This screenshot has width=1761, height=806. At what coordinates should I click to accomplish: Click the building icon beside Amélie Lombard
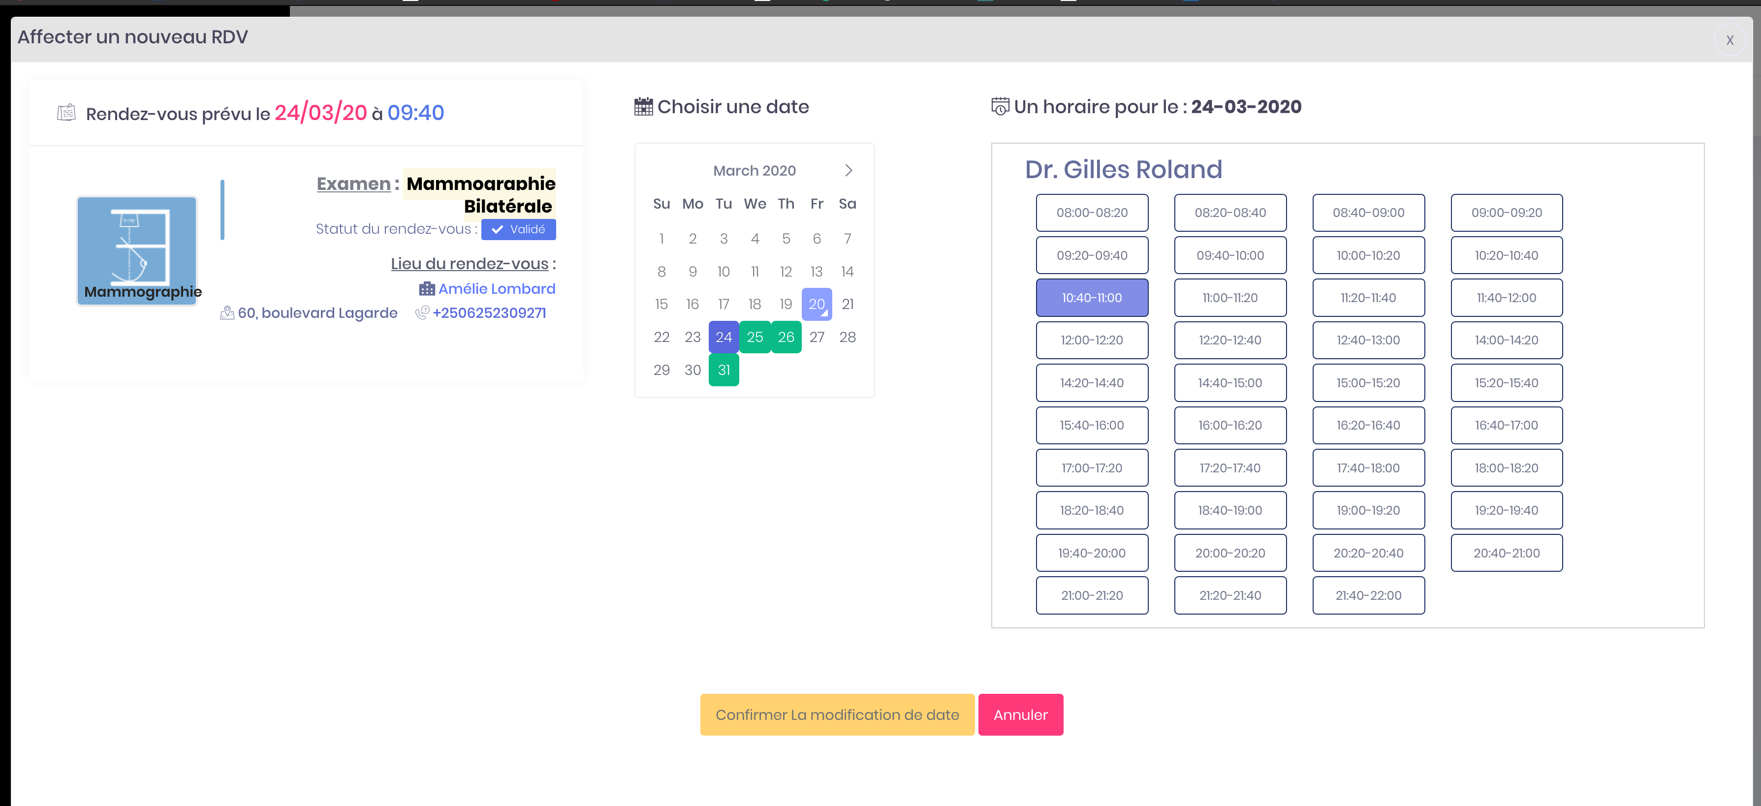tap(427, 288)
